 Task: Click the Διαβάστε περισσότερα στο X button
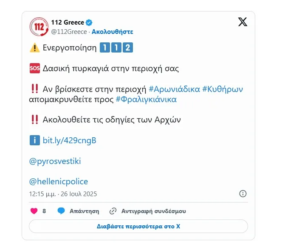point(138,226)
